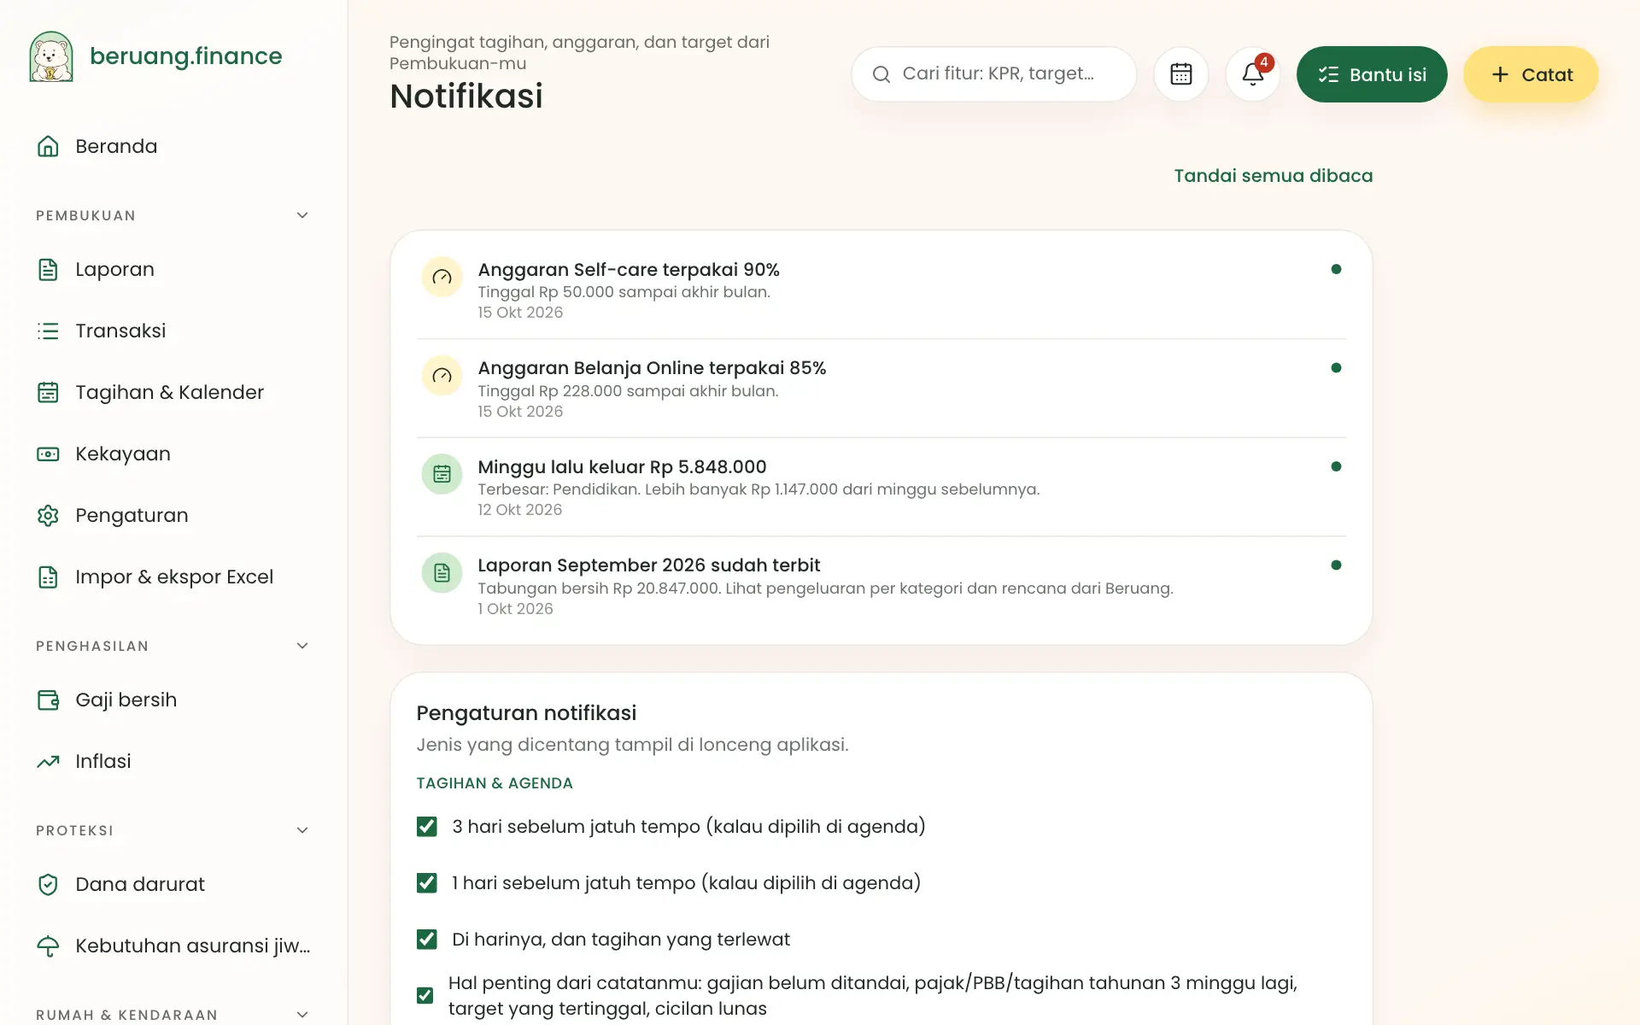Click Anggaran Belanja Online terpakai 85% title
Image resolution: width=1640 pixels, height=1025 pixels.
[x=652, y=368]
